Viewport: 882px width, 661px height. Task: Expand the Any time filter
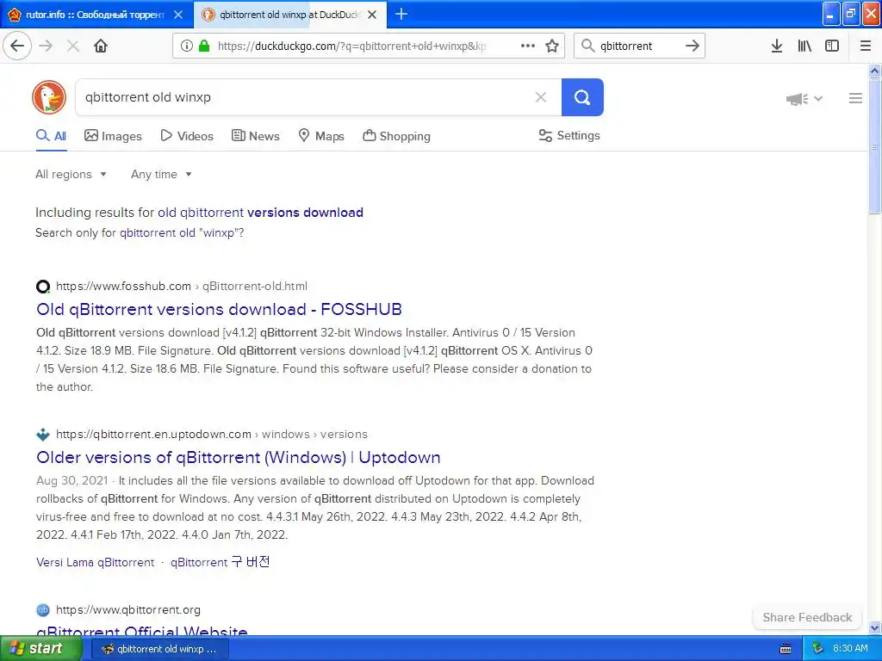pyautogui.click(x=161, y=174)
